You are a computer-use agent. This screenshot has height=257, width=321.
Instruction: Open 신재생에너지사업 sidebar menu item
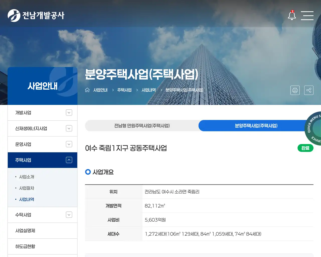[42, 128]
